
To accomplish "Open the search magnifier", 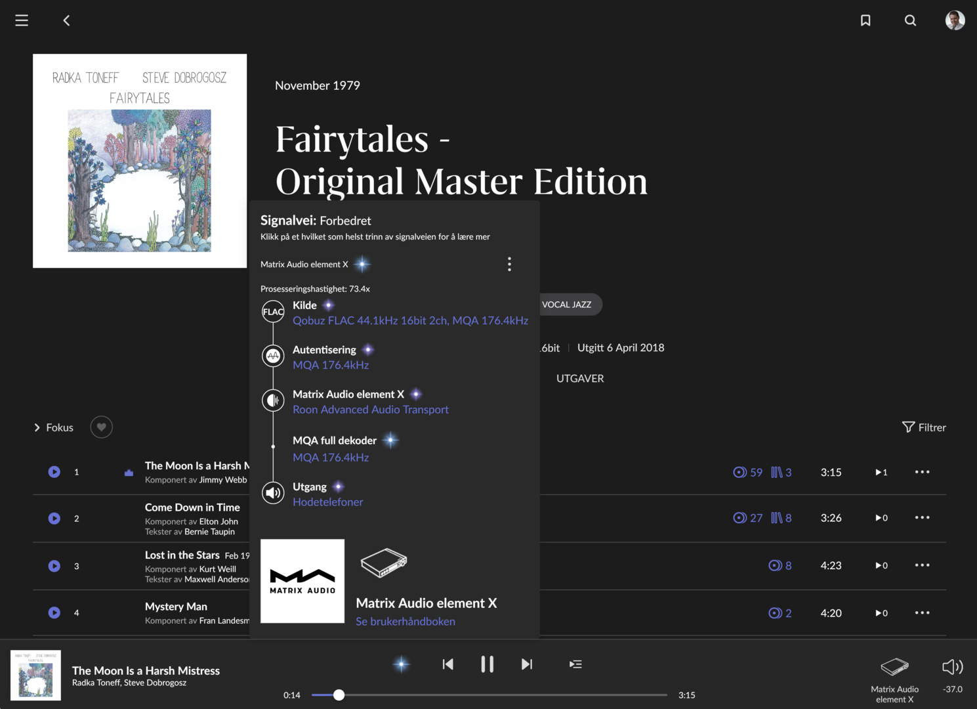I will [x=910, y=20].
